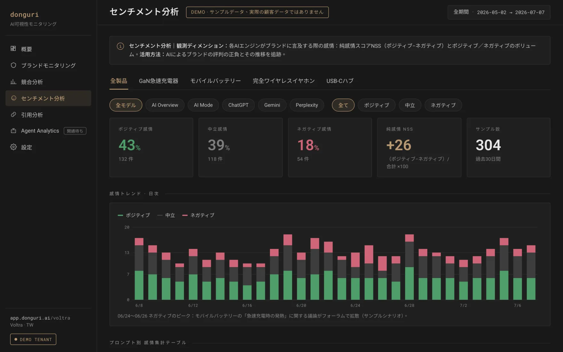Select センチメント分析 sidebar item
The image size is (563, 352).
(48, 98)
